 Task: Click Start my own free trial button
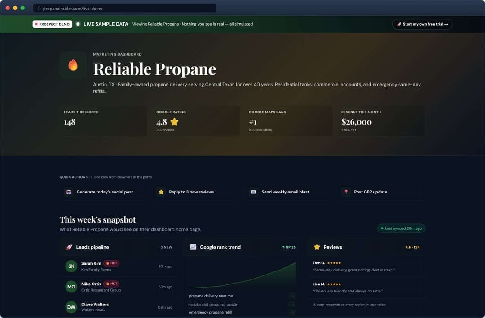pyautogui.click(x=422, y=24)
